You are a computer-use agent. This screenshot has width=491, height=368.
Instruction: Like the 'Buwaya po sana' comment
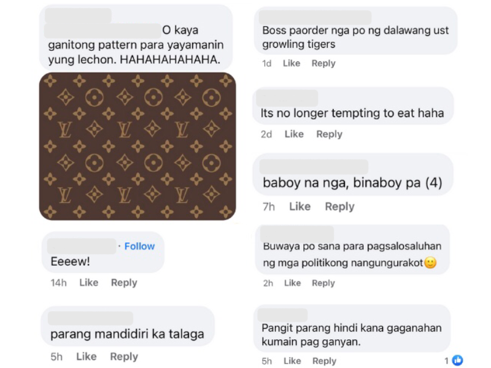[x=293, y=283]
